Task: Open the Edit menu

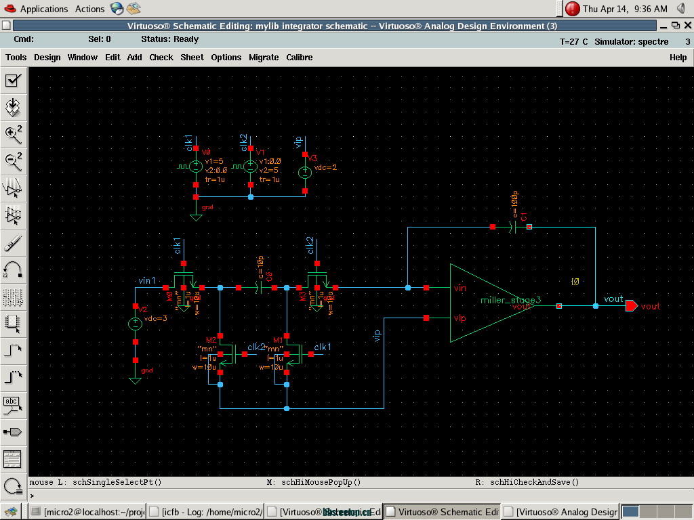Action: pos(113,58)
